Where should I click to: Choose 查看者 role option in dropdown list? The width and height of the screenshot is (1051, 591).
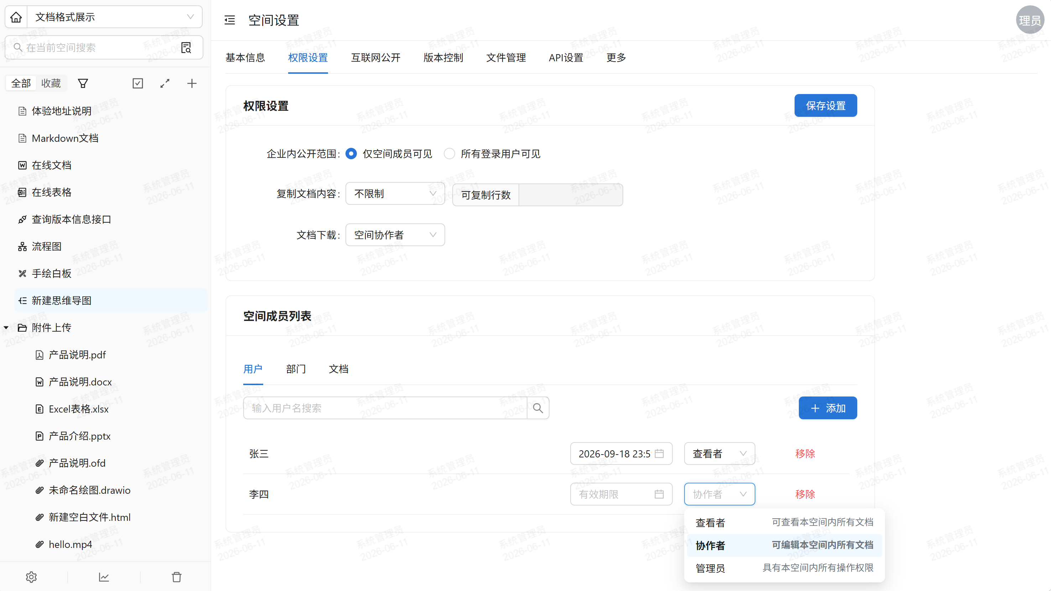(x=784, y=523)
